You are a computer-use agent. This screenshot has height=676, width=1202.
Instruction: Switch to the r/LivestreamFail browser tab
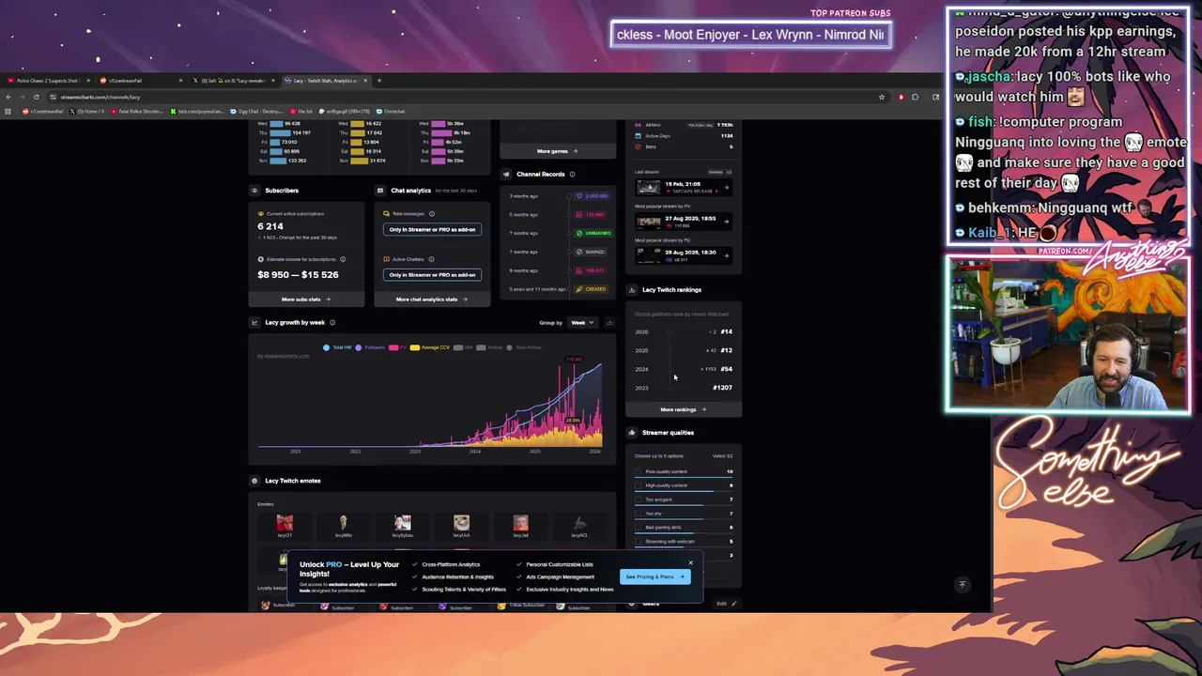[x=141, y=80]
